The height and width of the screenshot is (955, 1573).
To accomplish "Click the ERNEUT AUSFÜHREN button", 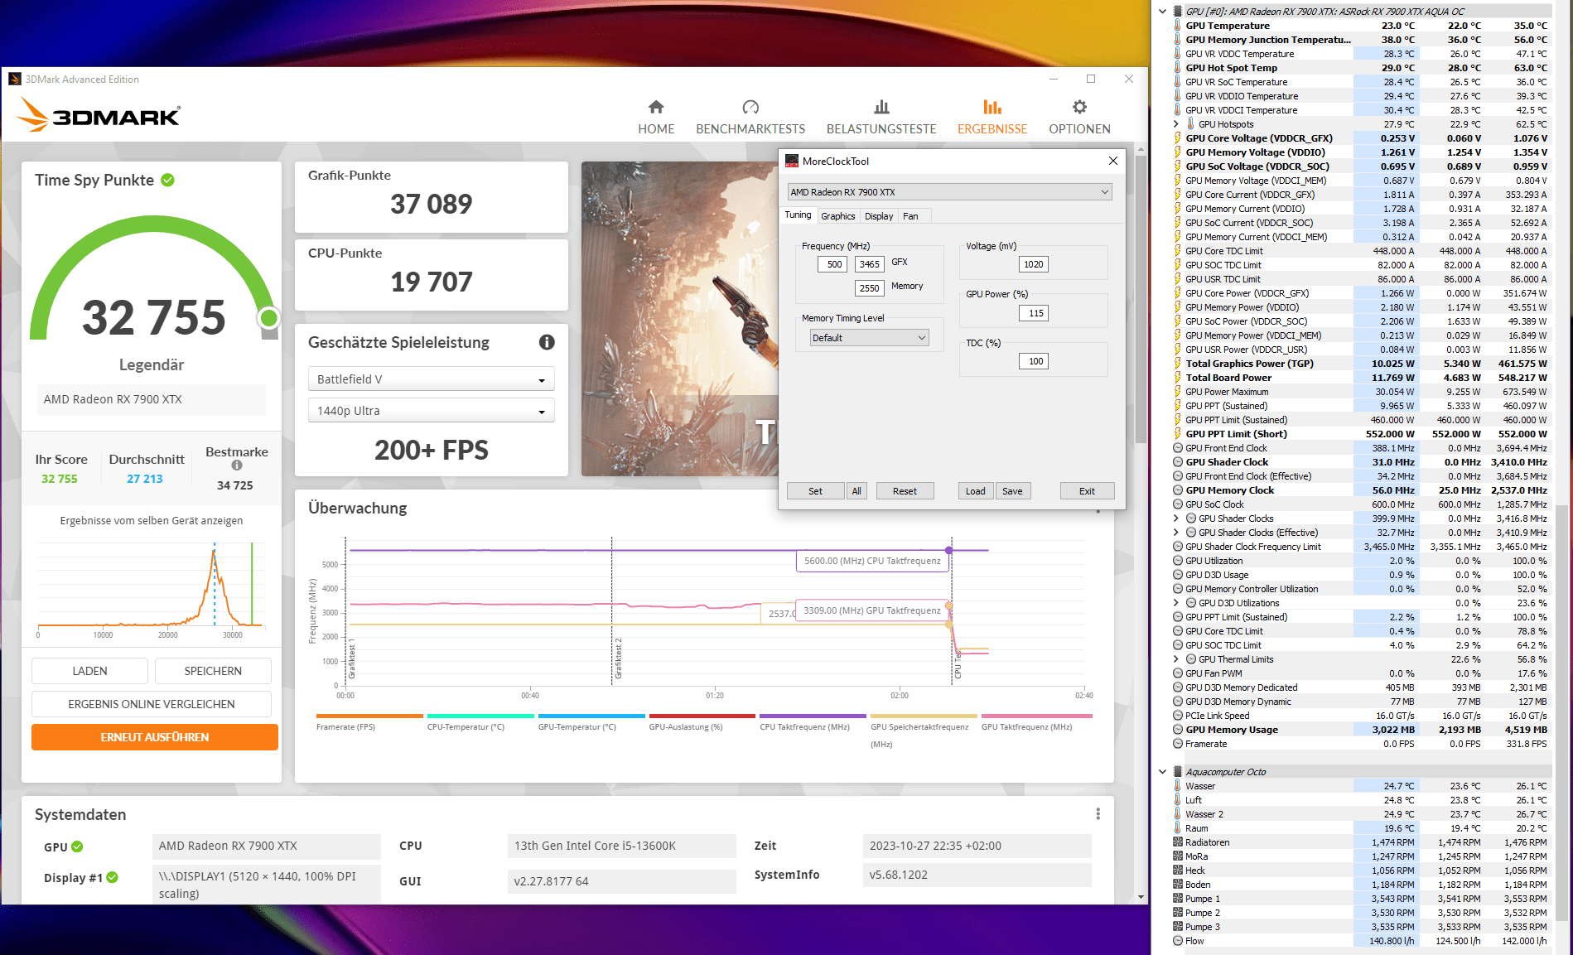I will point(155,737).
